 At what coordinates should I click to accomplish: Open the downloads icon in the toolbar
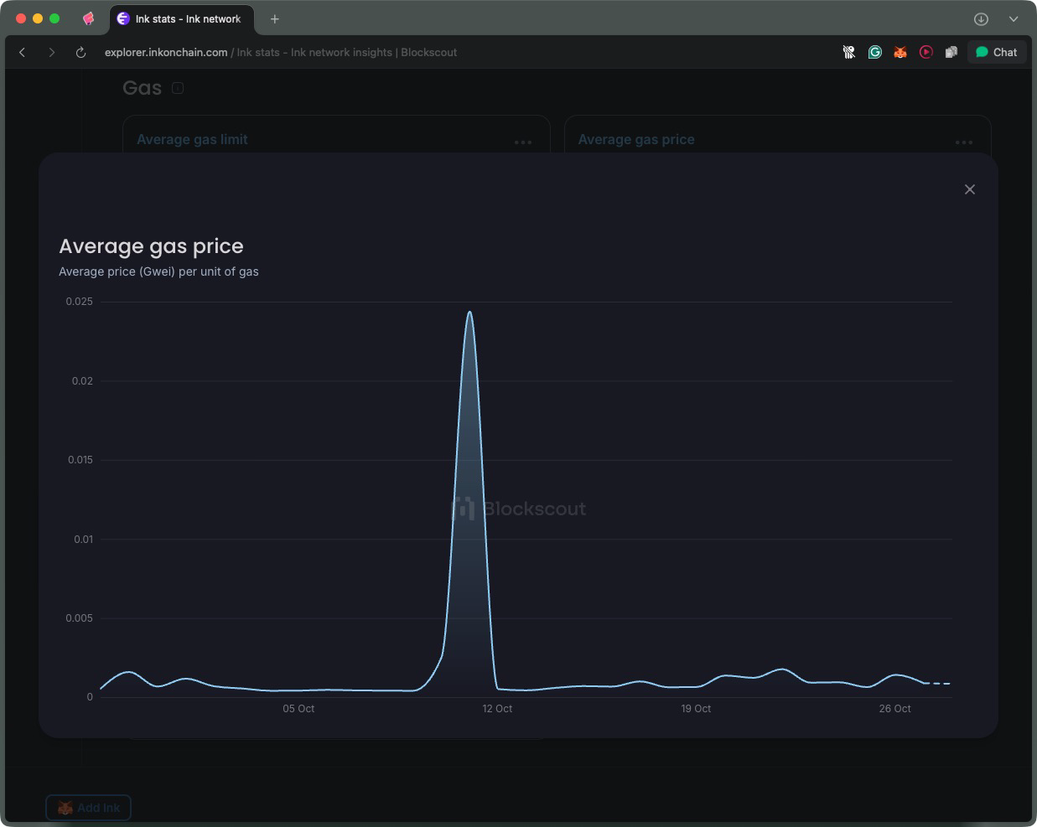(x=981, y=18)
